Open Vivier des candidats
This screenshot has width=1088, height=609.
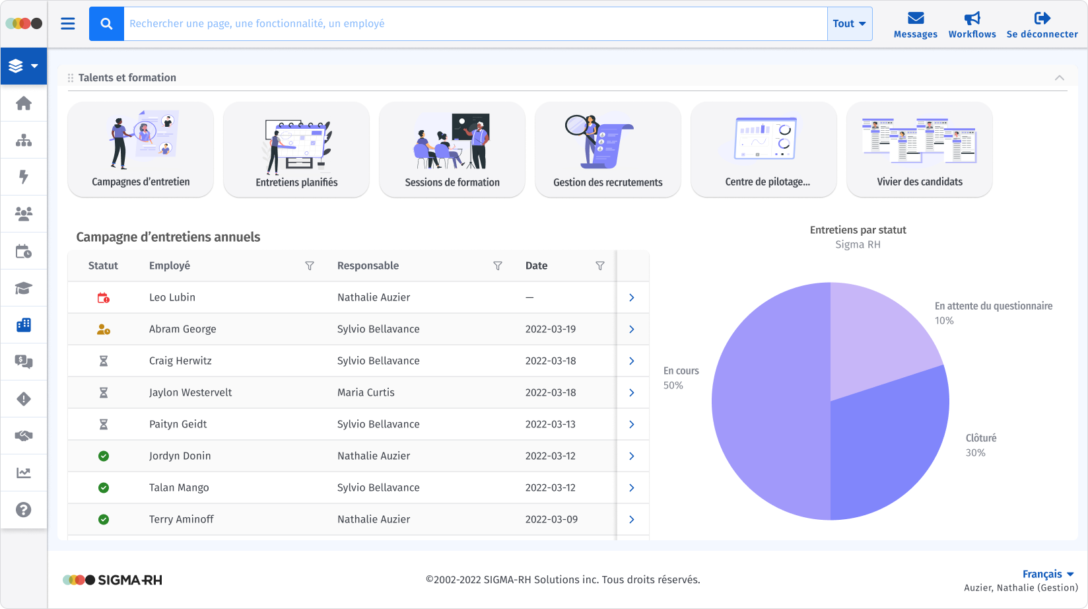[919, 149]
